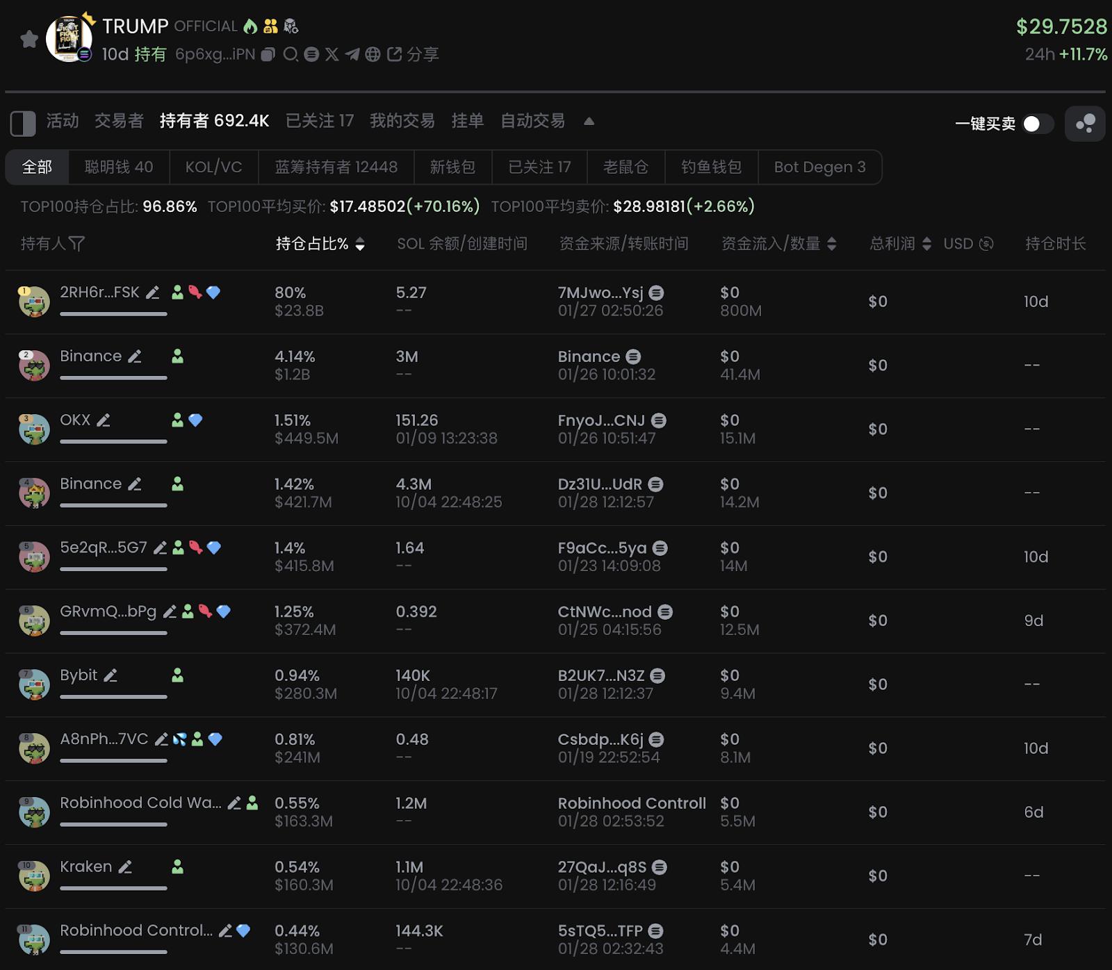Click the green flame hot-token icon
The width and height of the screenshot is (1112, 970).
point(250,26)
